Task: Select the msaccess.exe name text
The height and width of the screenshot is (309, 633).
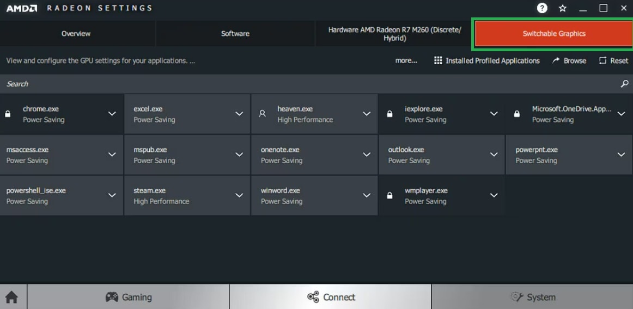Action: pyautogui.click(x=27, y=150)
